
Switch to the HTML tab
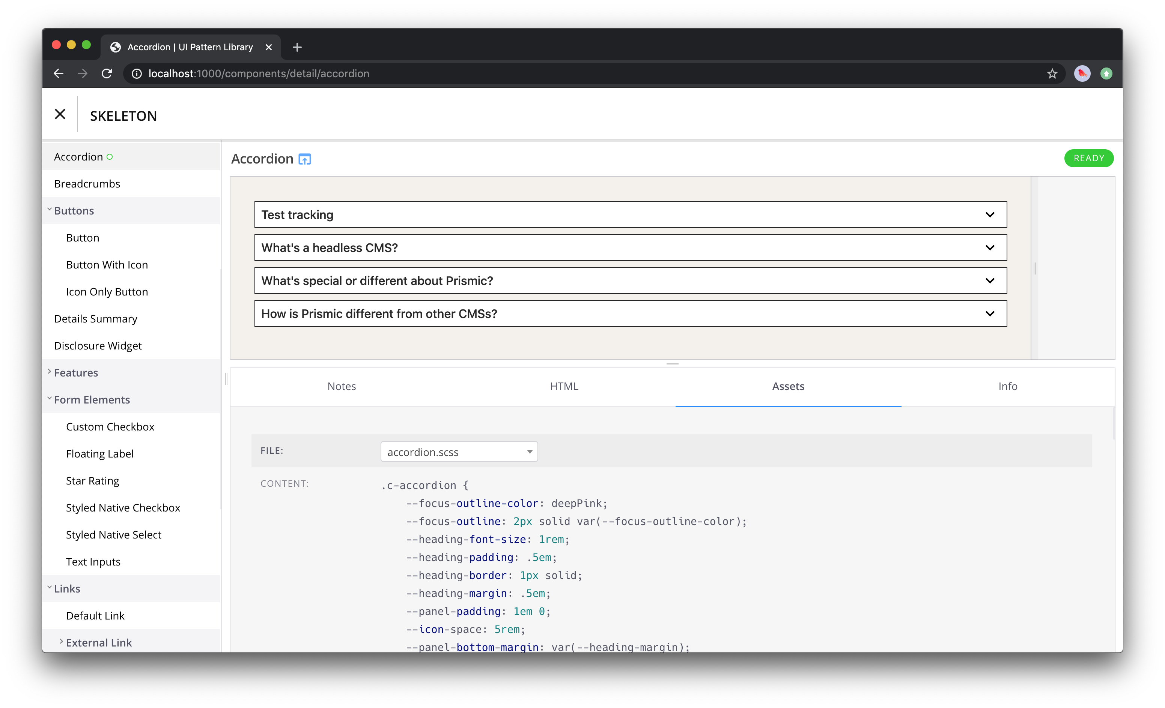coord(564,386)
